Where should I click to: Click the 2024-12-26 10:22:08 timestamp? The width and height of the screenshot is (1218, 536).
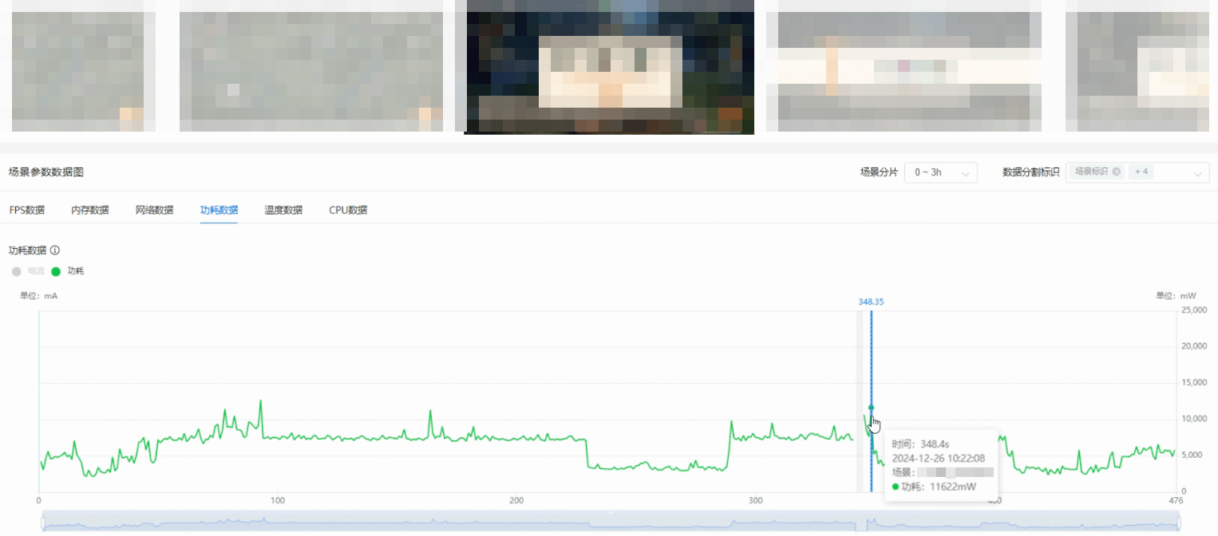939,458
